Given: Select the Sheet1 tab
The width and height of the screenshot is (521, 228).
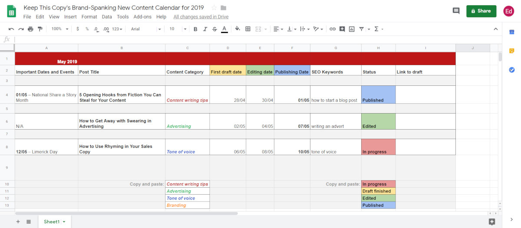Looking at the screenshot, I should tap(54, 221).
